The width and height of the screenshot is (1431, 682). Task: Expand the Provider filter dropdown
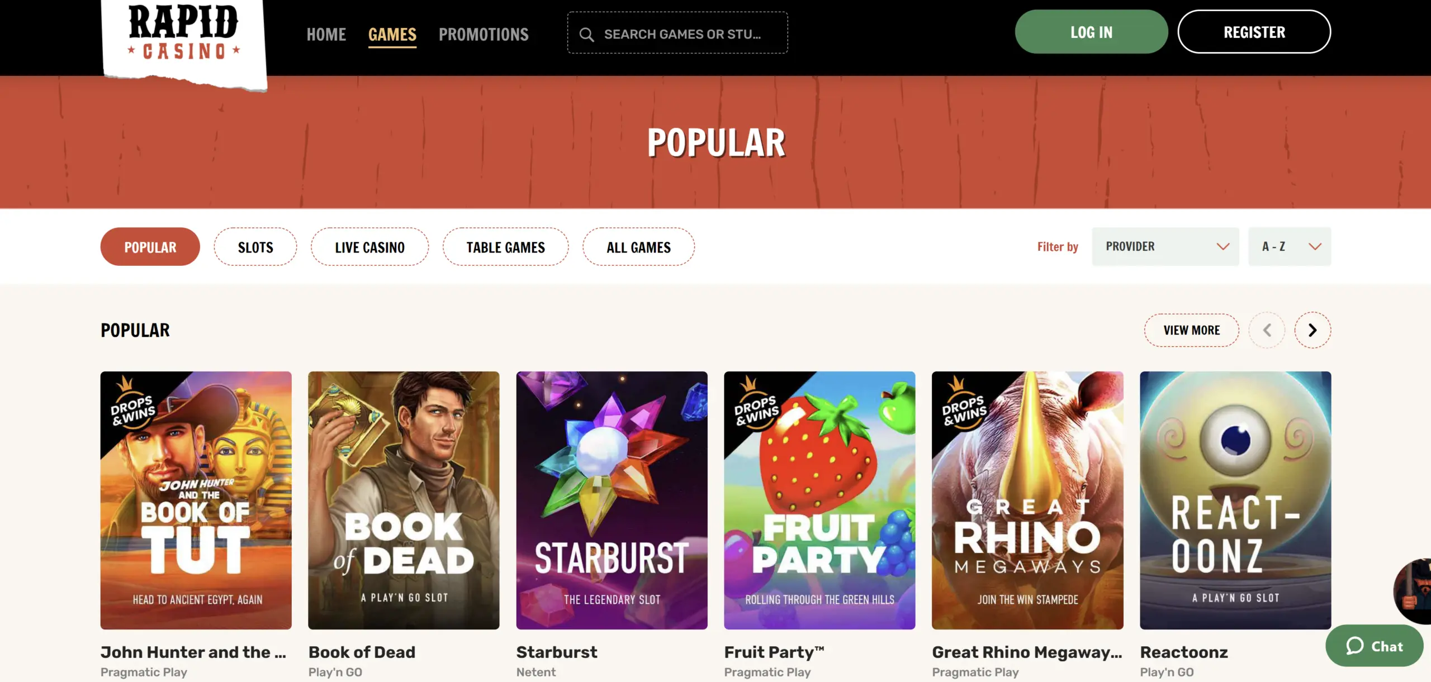click(1165, 246)
